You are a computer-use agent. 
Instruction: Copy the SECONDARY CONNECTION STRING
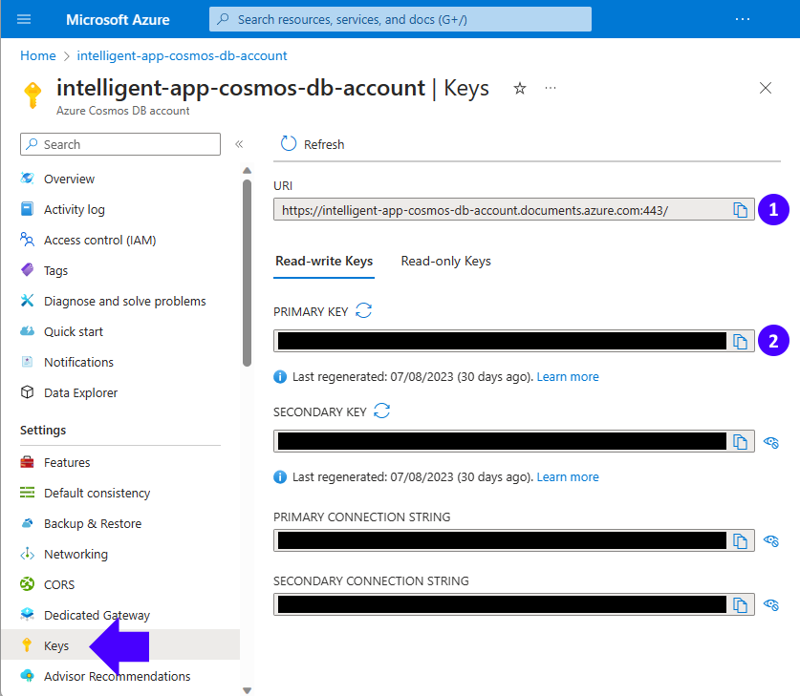[740, 604]
